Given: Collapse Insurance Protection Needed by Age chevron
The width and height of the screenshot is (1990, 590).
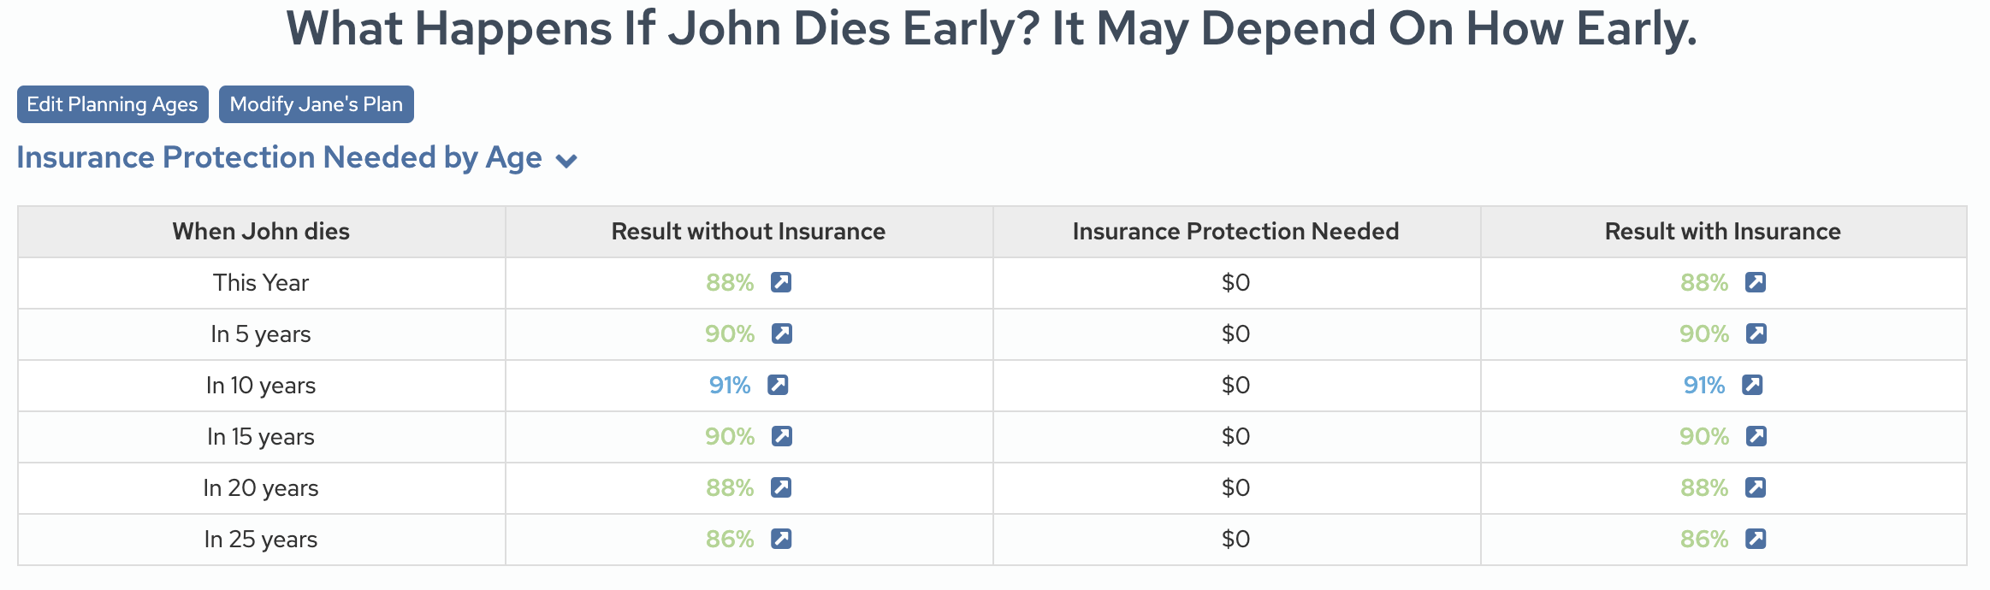Looking at the screenshot, I should (x=566, y=161).
